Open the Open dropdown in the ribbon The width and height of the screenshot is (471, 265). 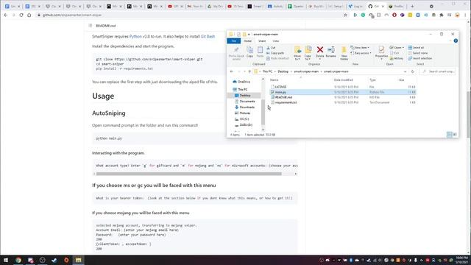397,47
